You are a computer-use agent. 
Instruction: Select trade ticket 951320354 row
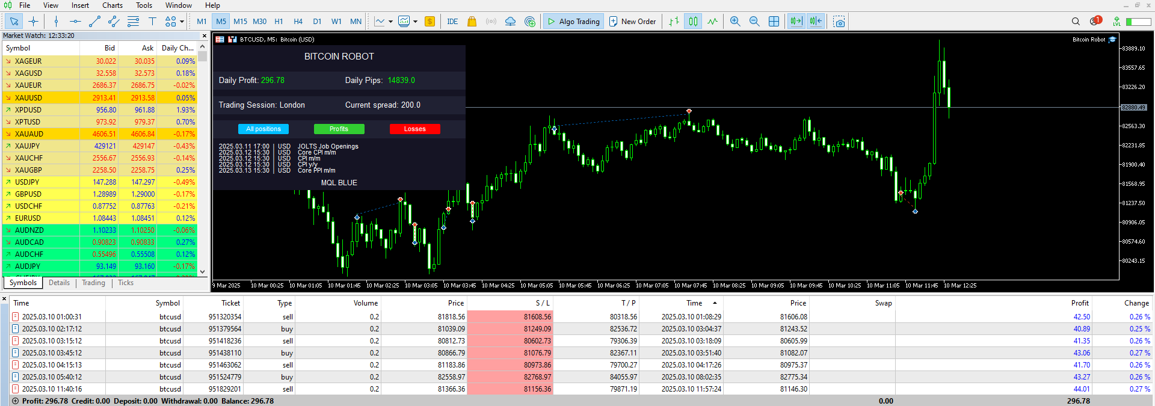coord(581,316)
